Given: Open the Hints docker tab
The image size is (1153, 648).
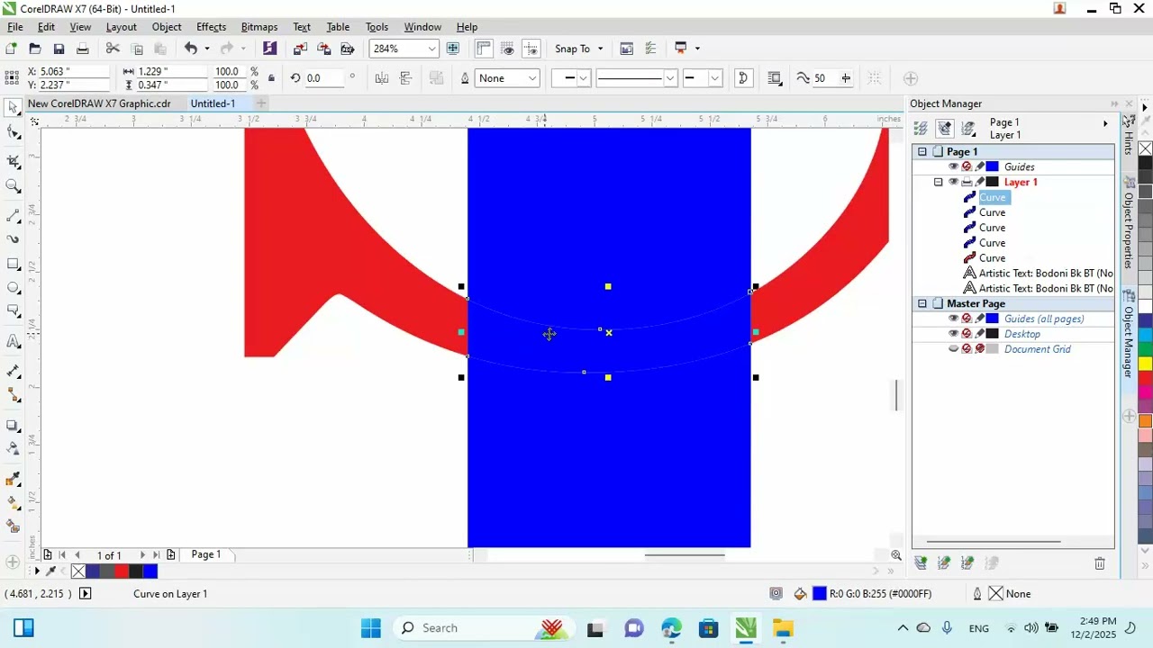Looking at the screenshot, I should [x=1129, y=136].
